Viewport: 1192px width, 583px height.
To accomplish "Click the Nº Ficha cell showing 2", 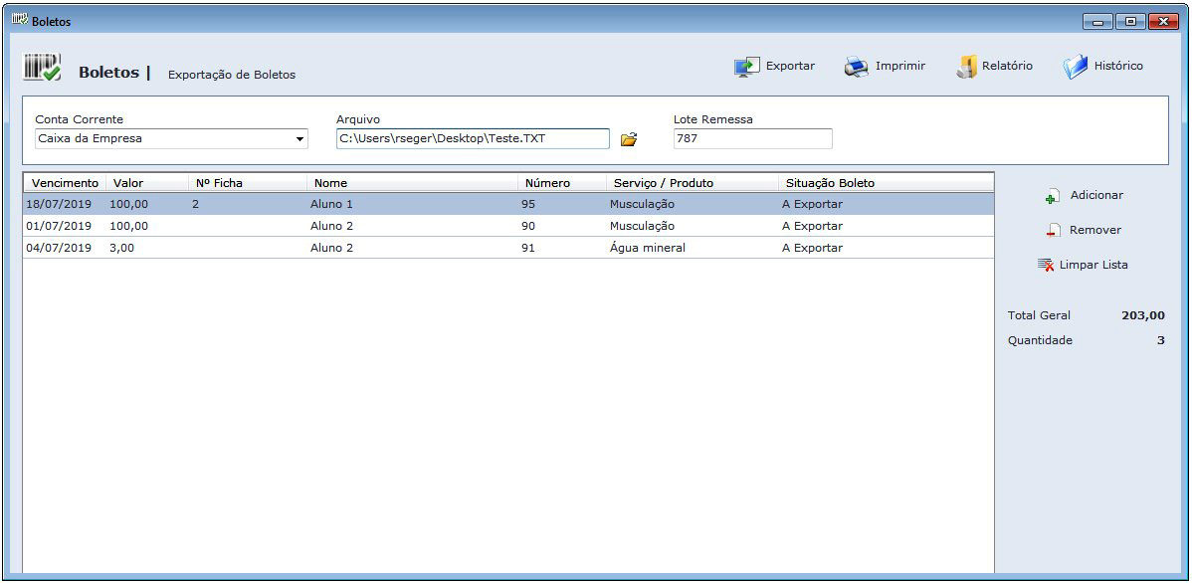I will tap(195, 205).
